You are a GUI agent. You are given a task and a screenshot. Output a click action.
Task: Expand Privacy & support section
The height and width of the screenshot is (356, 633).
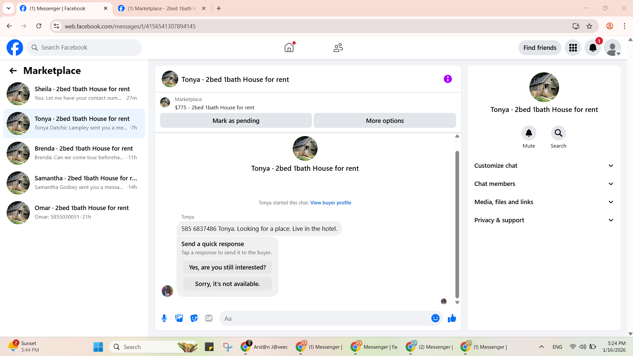[544, 220]
